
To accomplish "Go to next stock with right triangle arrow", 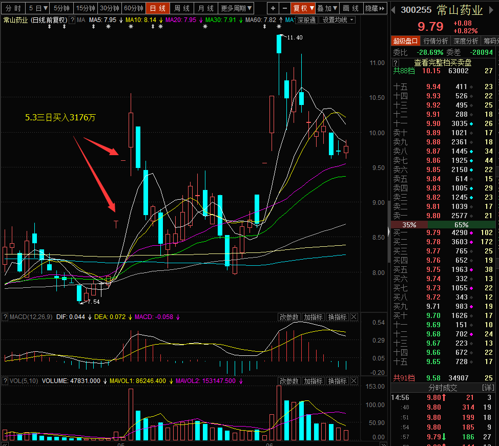I will coord(492,10).
